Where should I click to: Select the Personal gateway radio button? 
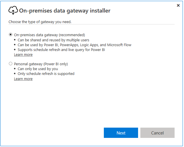[x=11, y=64]
